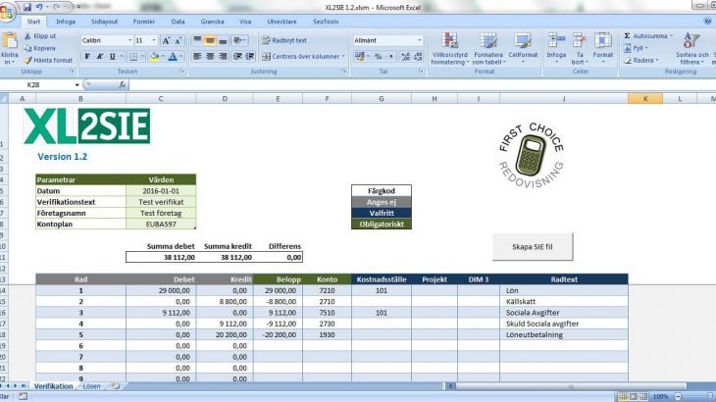Switch to Page Layout view icon

(633, 396)
